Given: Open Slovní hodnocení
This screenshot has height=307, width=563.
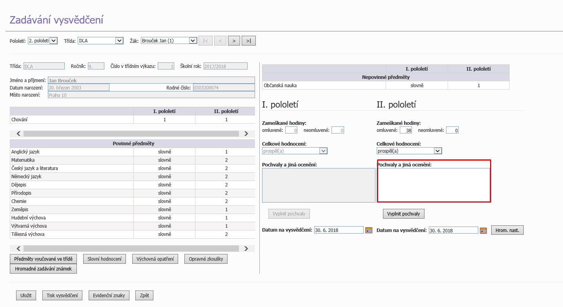Looking at the screenshot, I should coord(104,259).
